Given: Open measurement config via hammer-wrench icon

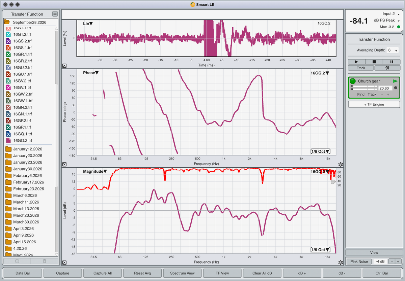Looking at the screenshot, I should pyautogui.click(x=387, y=68).
